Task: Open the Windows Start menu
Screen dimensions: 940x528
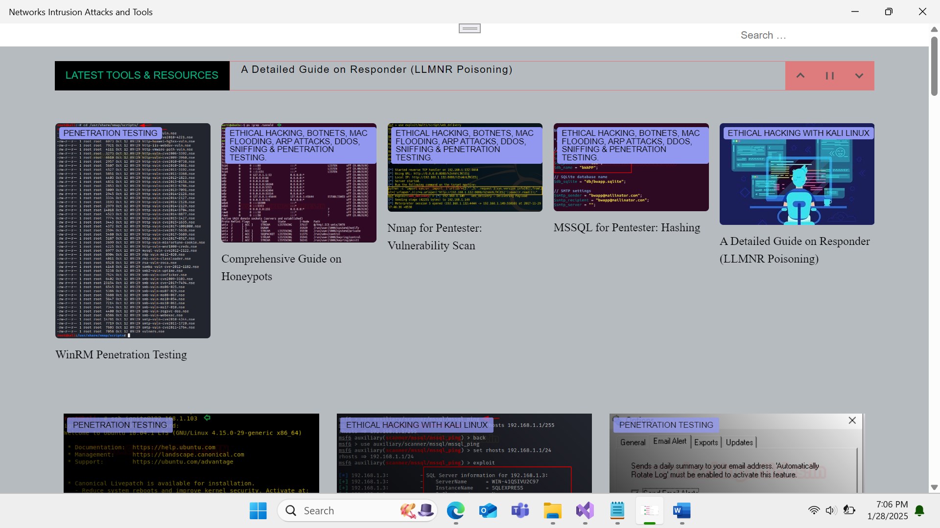Action: coord(258,511)
